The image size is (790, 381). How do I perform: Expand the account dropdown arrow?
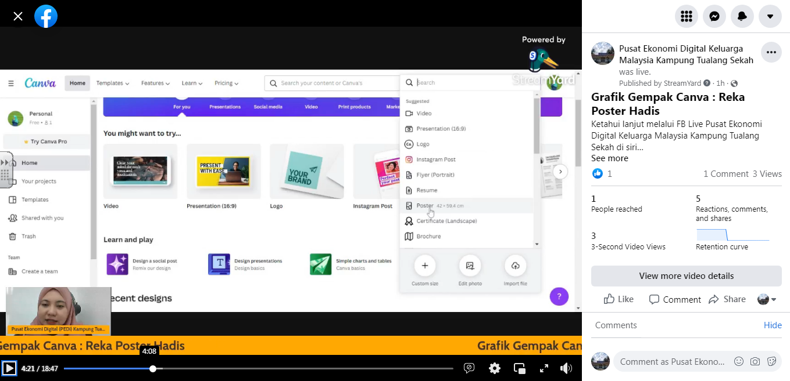click(x=770, y=16)
